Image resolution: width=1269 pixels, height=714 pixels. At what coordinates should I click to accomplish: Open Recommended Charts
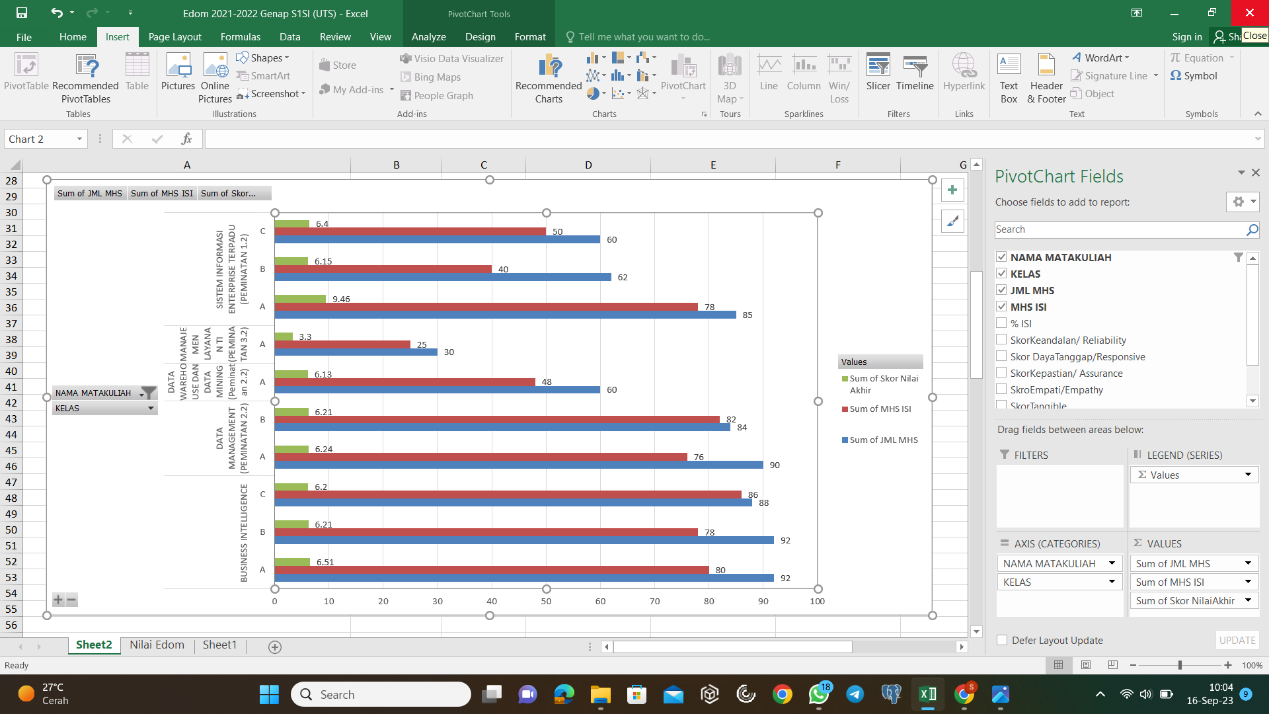[549, 78]
